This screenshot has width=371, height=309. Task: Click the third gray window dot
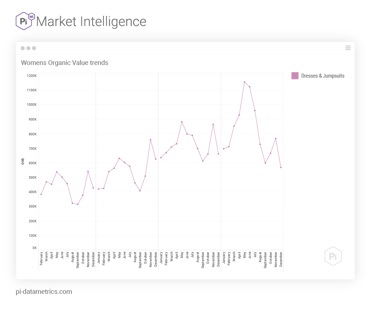coord(34,48)
